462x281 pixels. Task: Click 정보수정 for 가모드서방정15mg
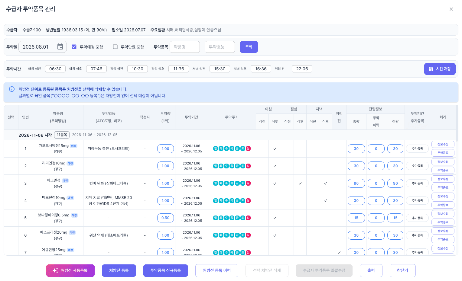tap(443, 144)
